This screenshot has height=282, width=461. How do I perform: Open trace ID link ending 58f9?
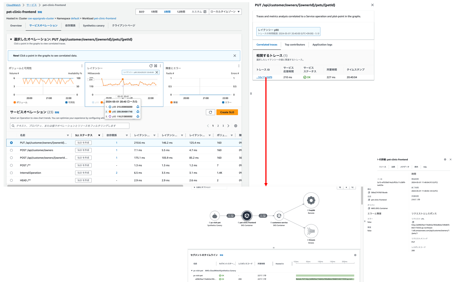(264, 77)
